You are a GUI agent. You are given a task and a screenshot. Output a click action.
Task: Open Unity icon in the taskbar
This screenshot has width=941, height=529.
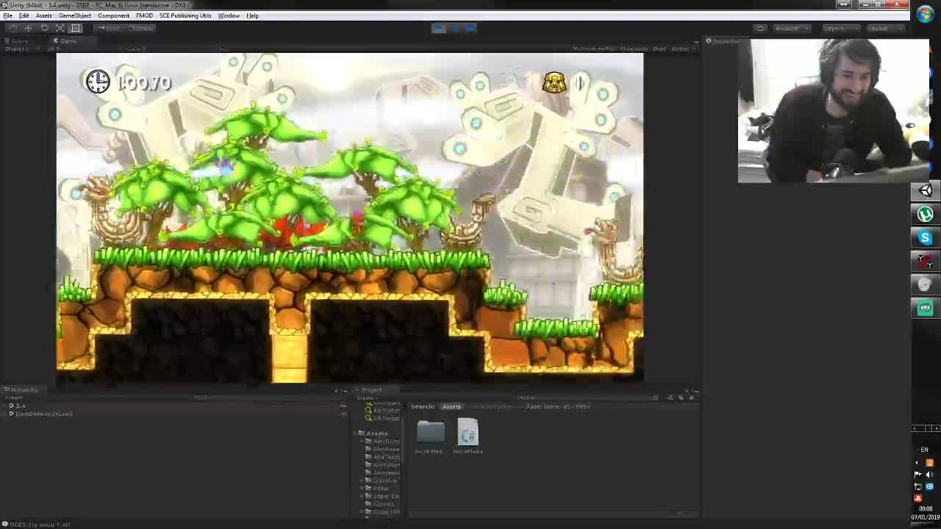(925, 191)
